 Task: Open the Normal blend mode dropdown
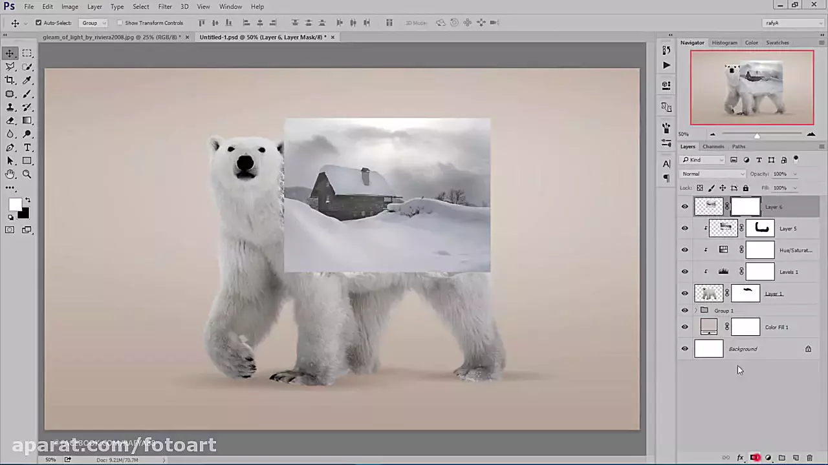pos(714,174)
